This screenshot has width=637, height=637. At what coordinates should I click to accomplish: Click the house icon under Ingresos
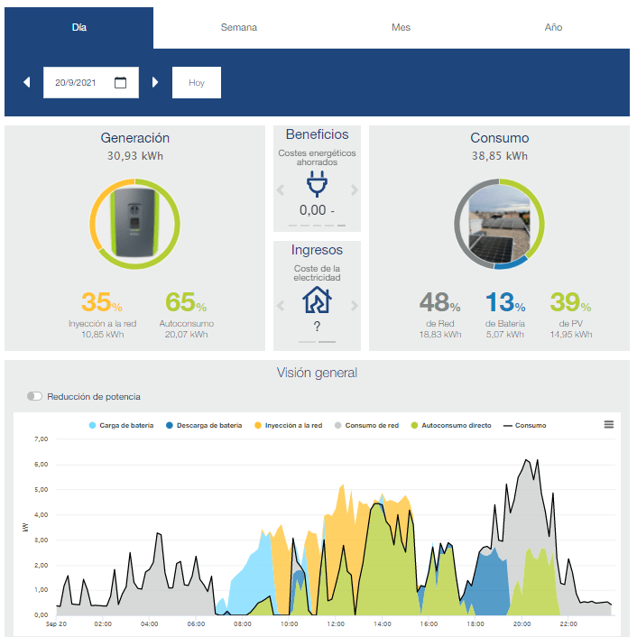coord(317,300)
